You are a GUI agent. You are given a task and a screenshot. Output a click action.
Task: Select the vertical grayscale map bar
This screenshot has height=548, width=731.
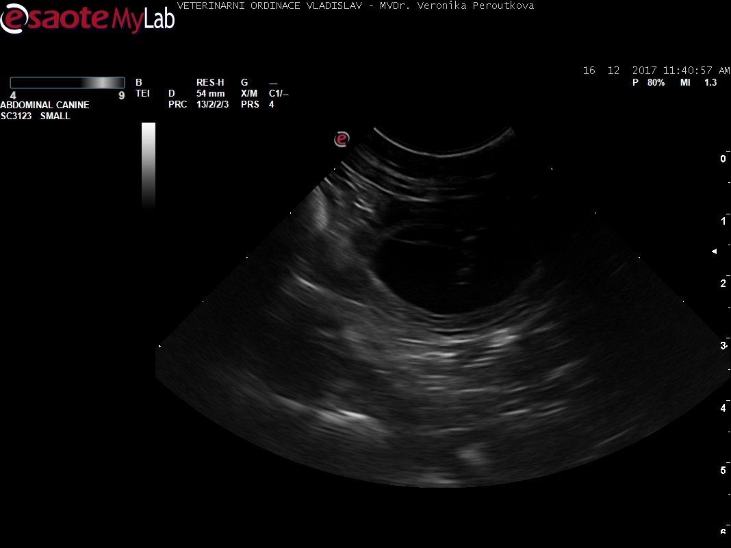click(149, 164)
